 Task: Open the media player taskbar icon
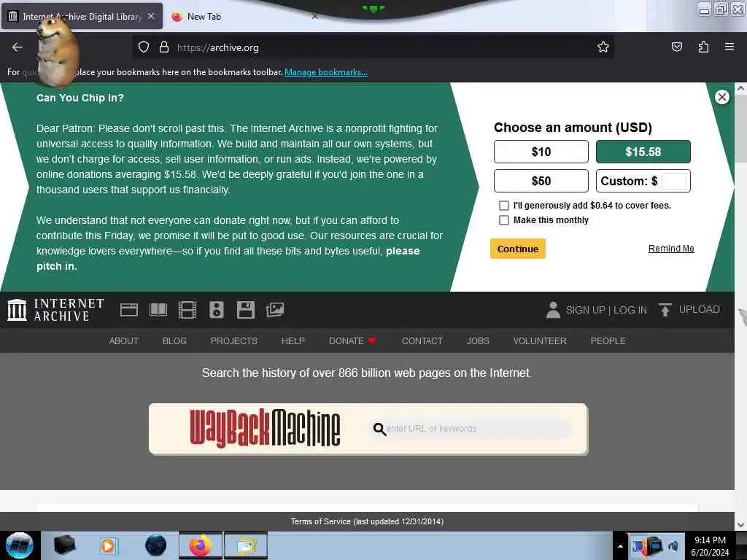pos(109,545)
